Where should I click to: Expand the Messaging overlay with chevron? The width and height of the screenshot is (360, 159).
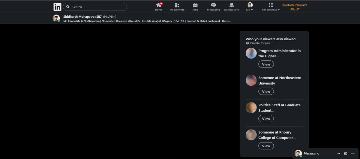pyautogui.click(x=353, y=153)
